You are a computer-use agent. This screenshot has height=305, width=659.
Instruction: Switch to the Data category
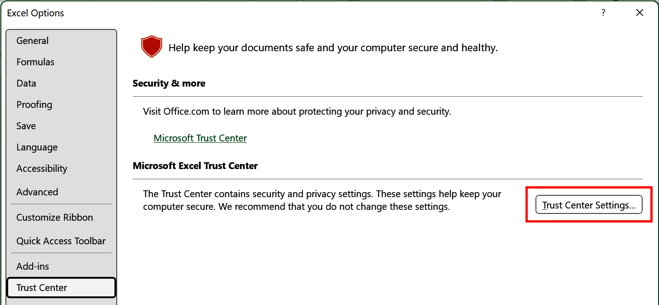pos(26,83)
